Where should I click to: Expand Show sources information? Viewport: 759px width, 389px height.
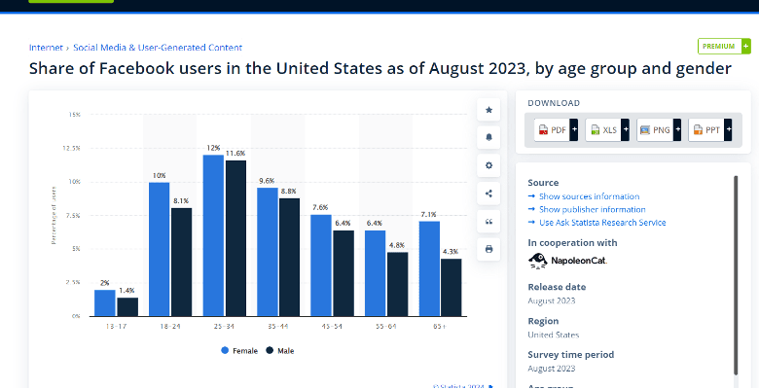click(584, 196)
